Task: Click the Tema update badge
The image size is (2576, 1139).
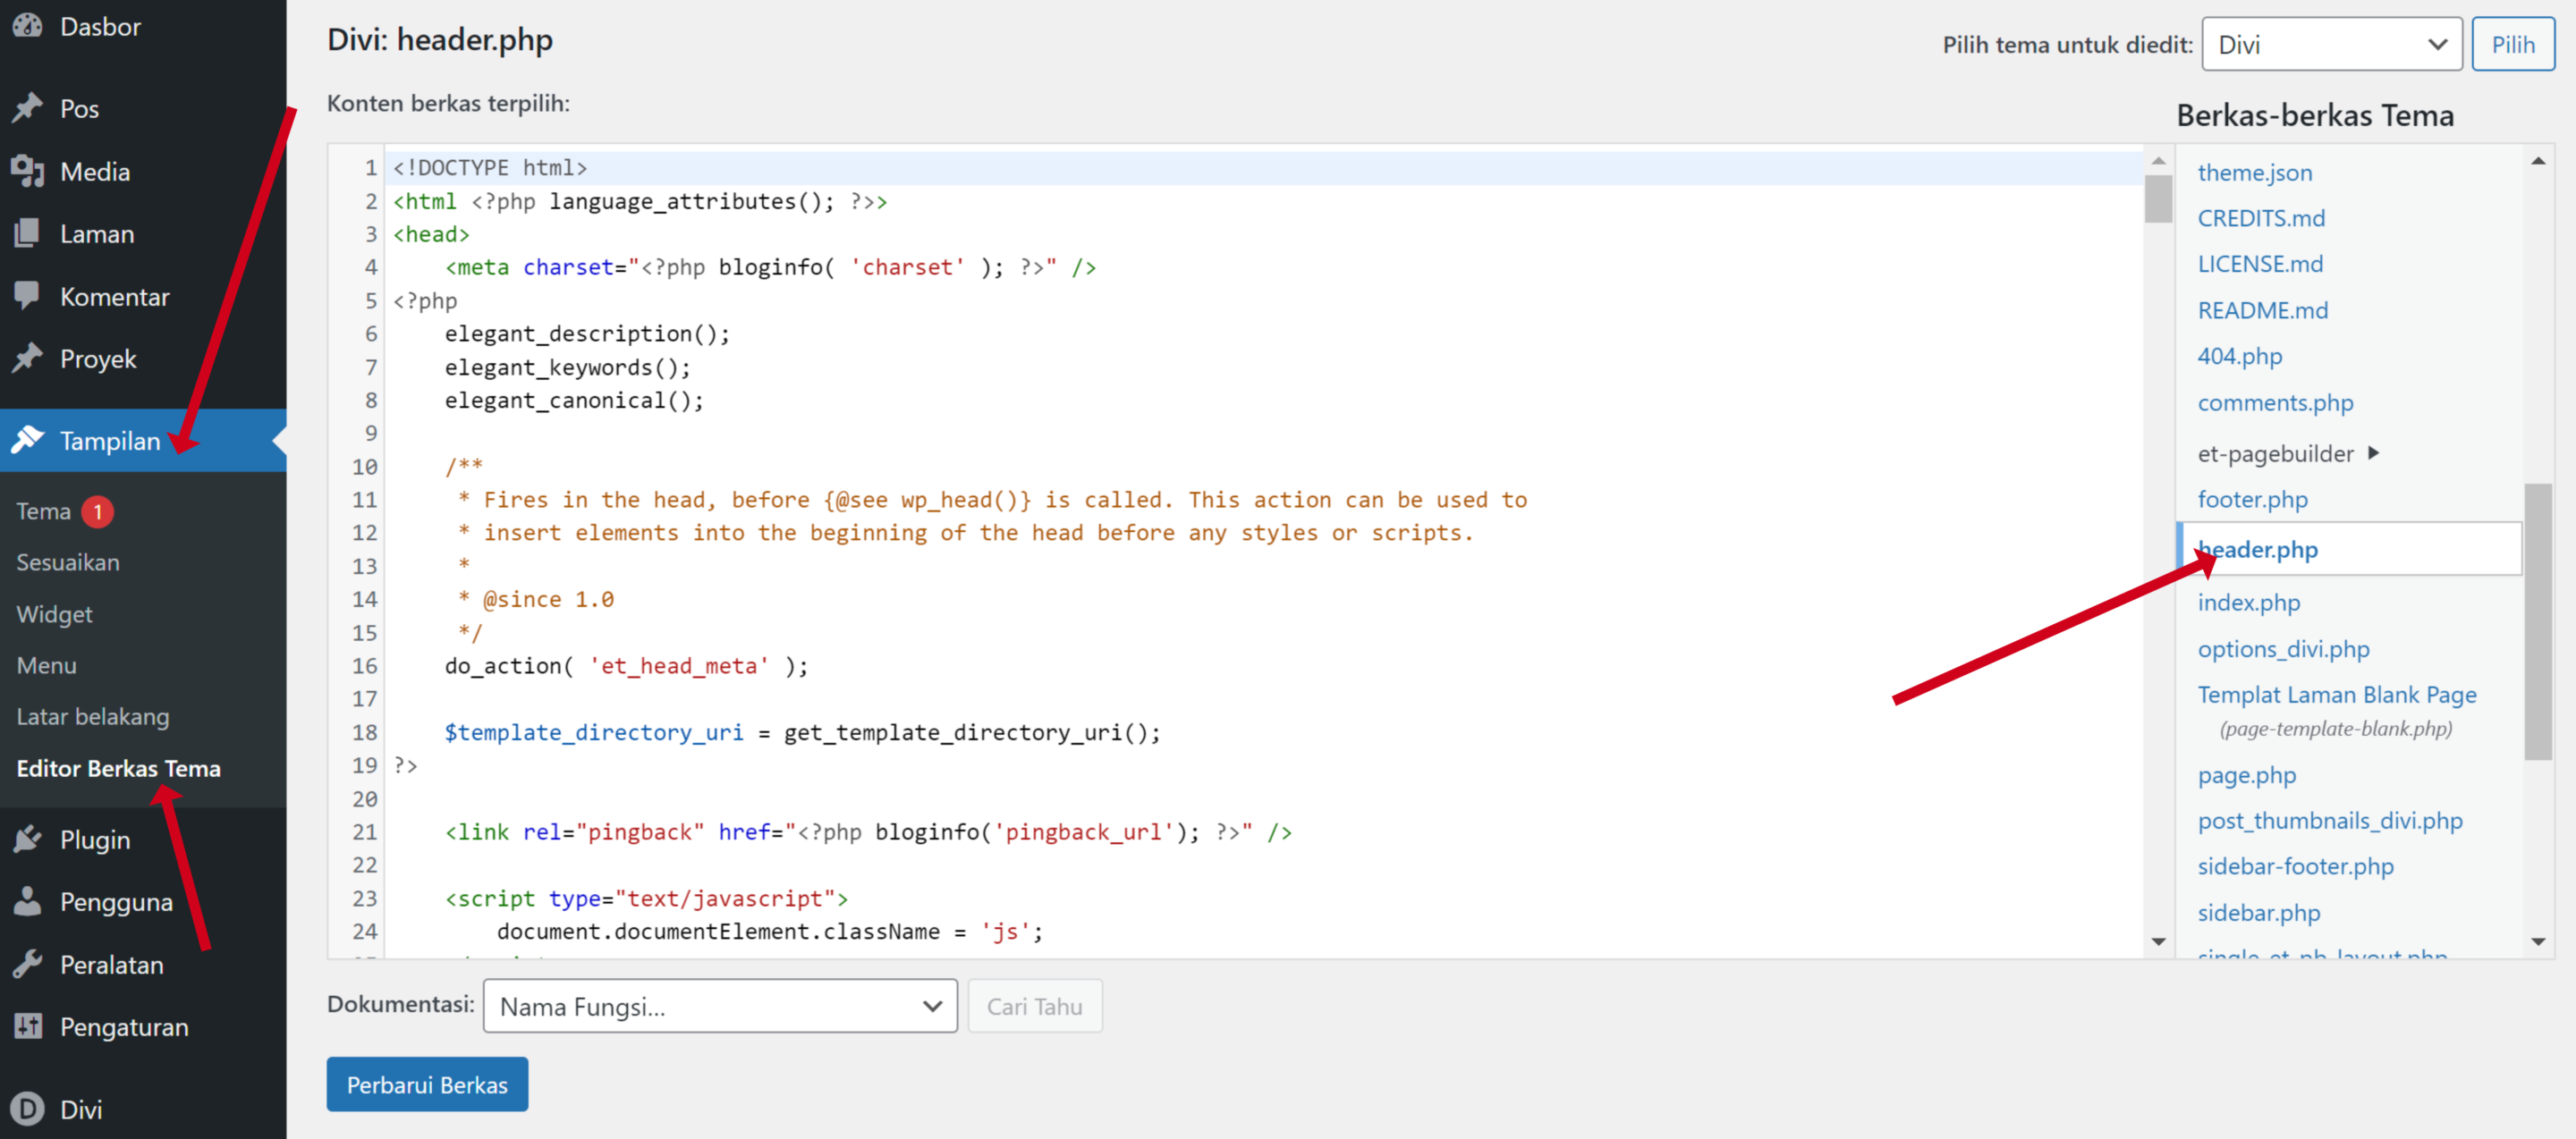Action: pyautogui.click(x=97, y=511)
